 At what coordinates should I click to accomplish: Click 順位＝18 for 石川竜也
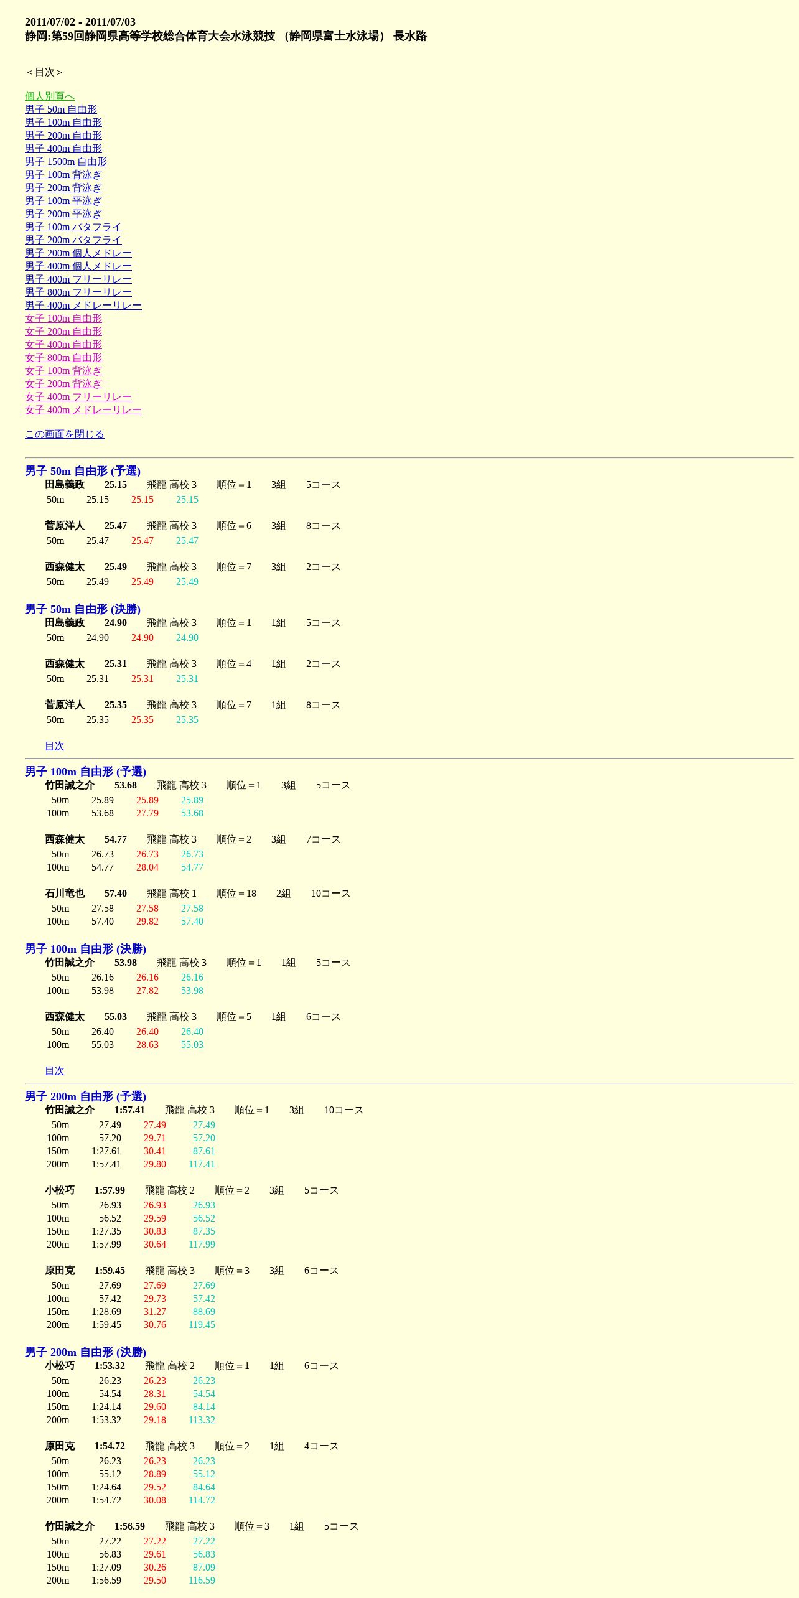[236, 894]
